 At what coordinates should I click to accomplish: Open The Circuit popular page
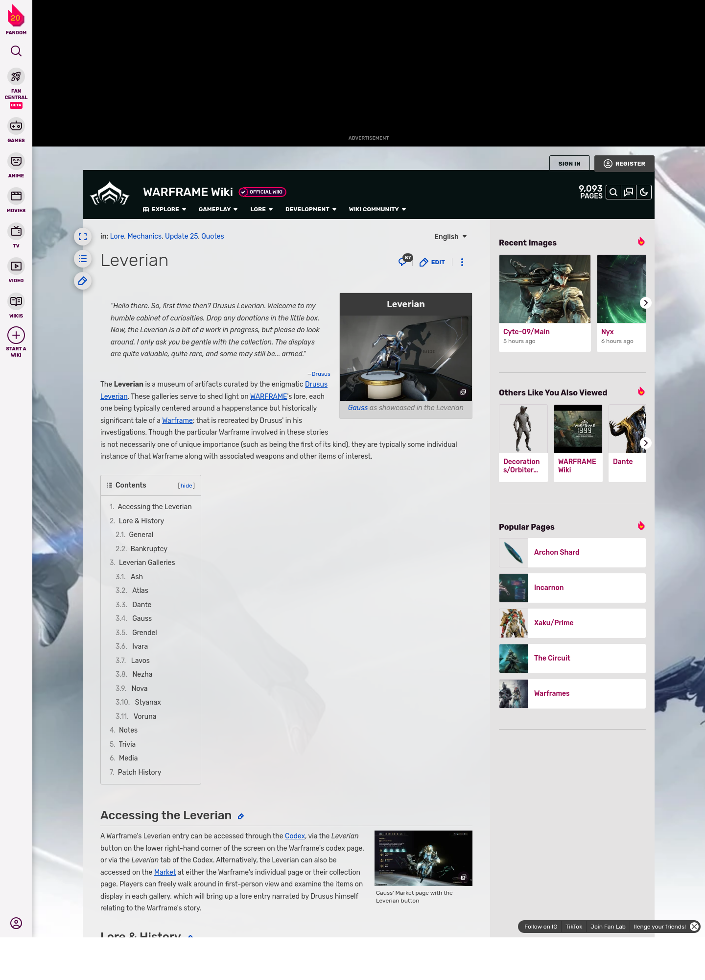[572, 659]
